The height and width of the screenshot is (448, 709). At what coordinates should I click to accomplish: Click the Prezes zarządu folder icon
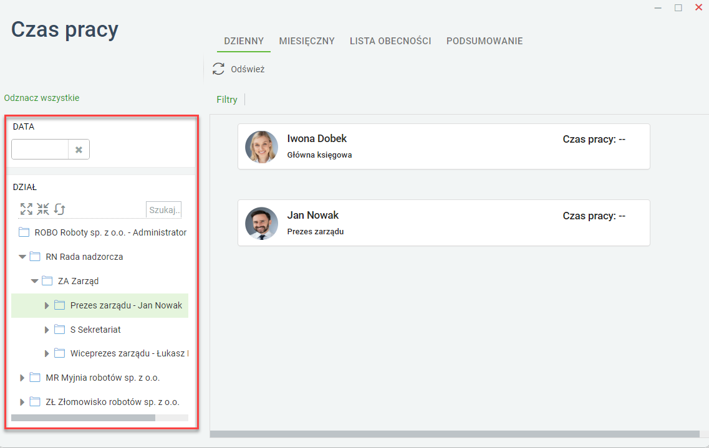click(59, 305)
